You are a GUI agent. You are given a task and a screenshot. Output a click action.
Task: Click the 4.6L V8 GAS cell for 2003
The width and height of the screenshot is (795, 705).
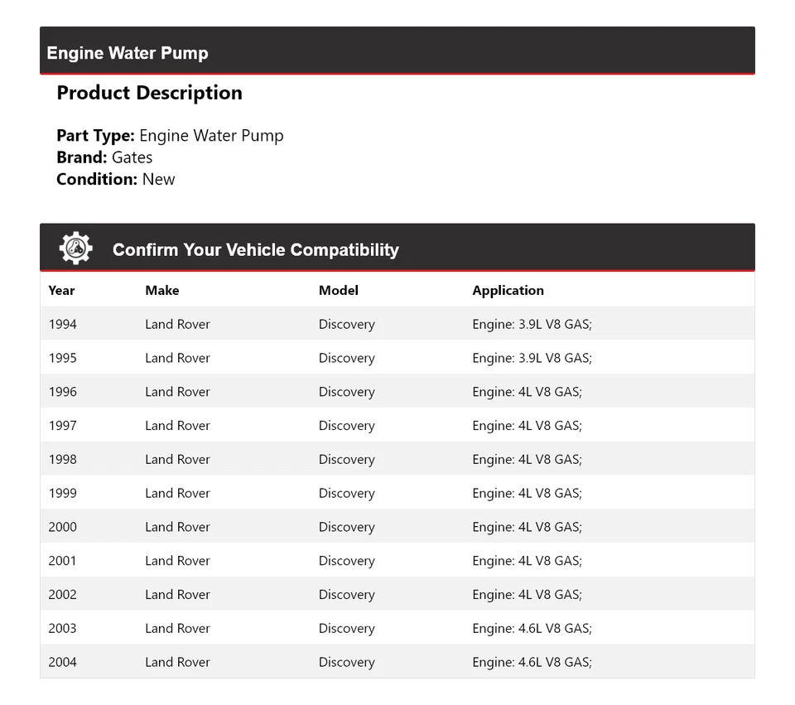[x=532, y=629]
